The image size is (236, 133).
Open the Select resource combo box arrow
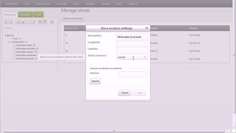point(145,57)
